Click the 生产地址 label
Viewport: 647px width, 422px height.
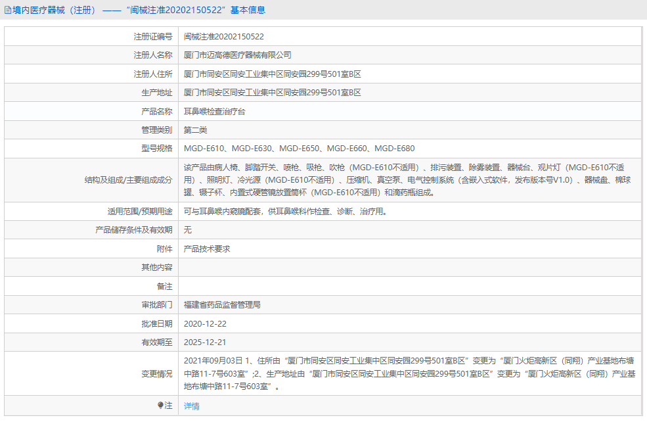[157, 93]
